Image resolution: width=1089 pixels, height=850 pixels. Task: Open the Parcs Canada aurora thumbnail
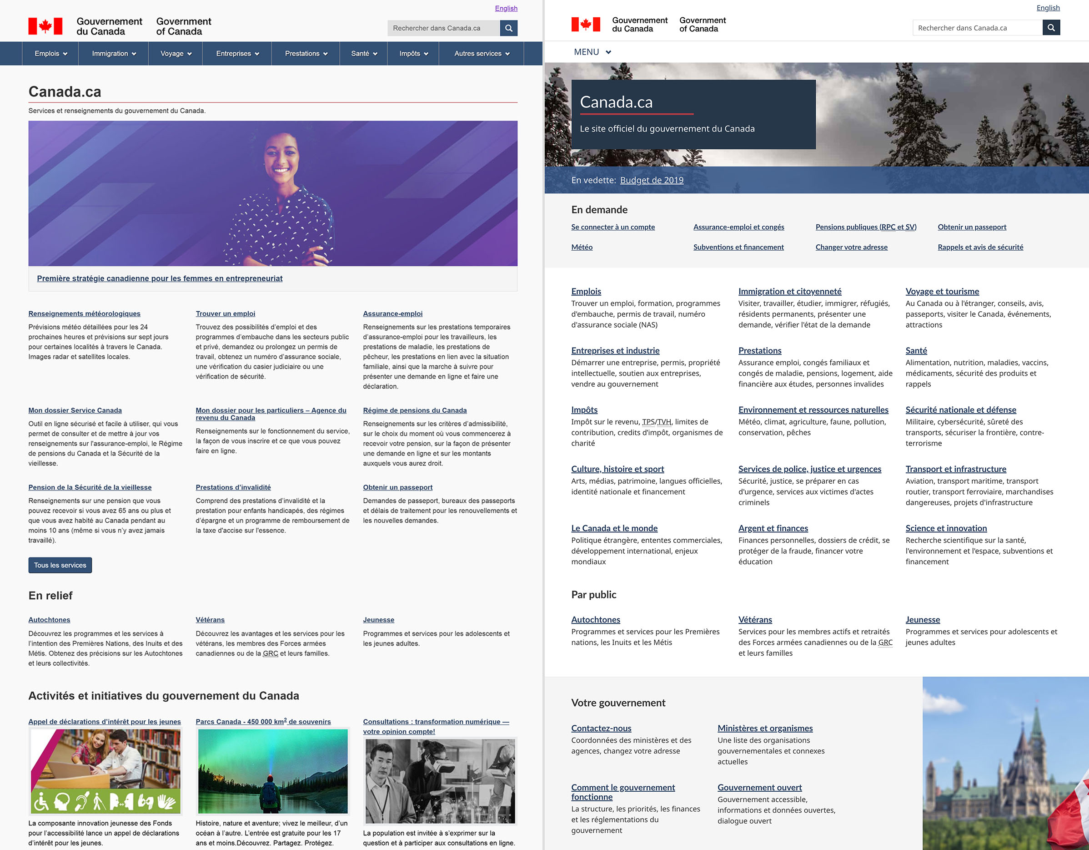click(x=273, y=771)
